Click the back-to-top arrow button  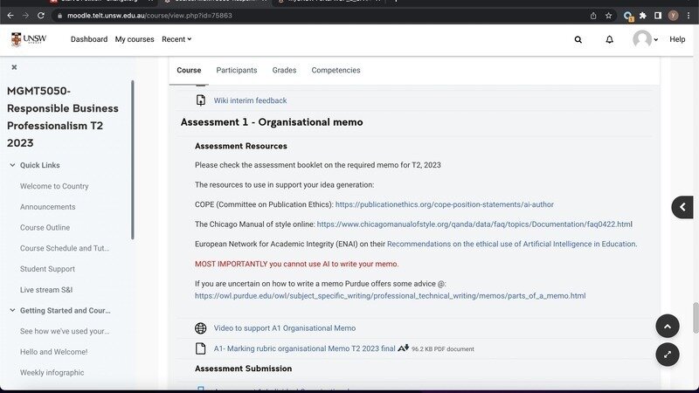coord(668,326)
